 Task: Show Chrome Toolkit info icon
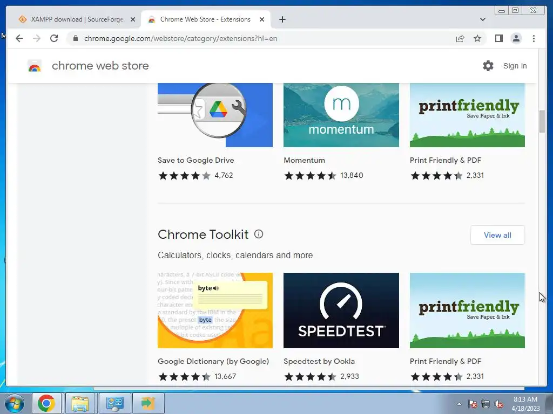[259, 234]
